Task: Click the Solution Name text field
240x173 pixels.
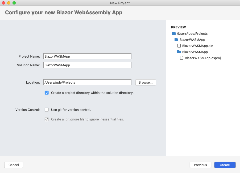Action: point(87,65)
